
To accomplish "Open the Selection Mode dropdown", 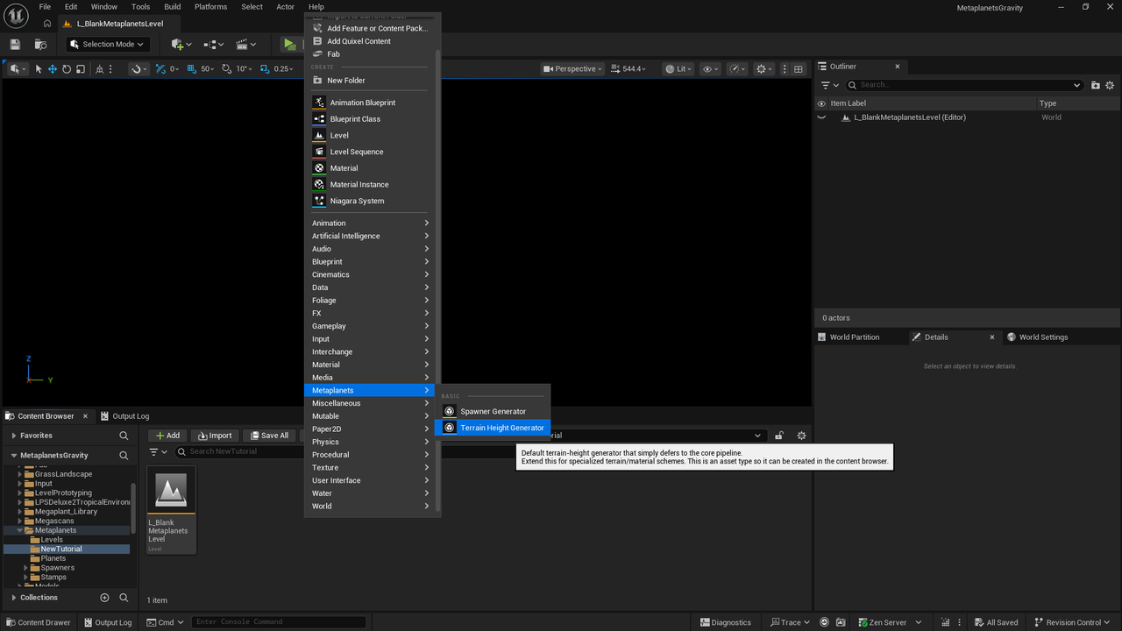I will pyautogui.click(x=108, y=44).
